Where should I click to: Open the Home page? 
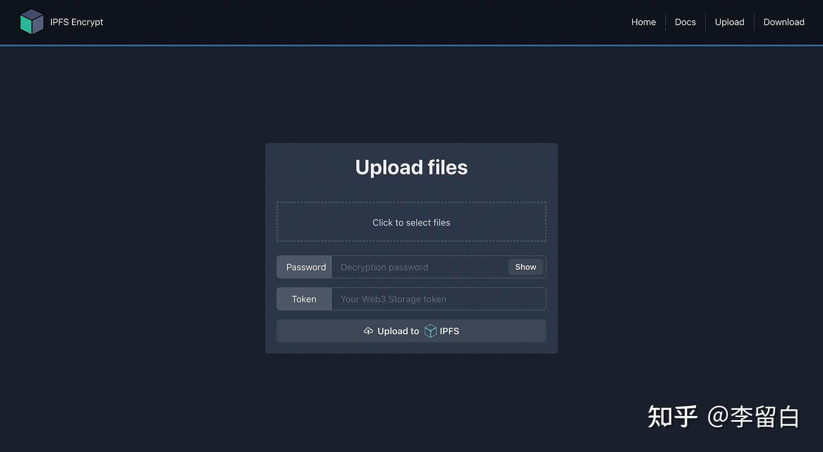point(643,22)
